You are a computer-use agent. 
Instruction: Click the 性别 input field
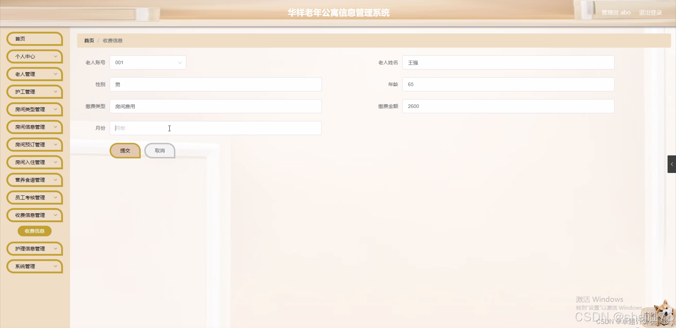point(215,84)
